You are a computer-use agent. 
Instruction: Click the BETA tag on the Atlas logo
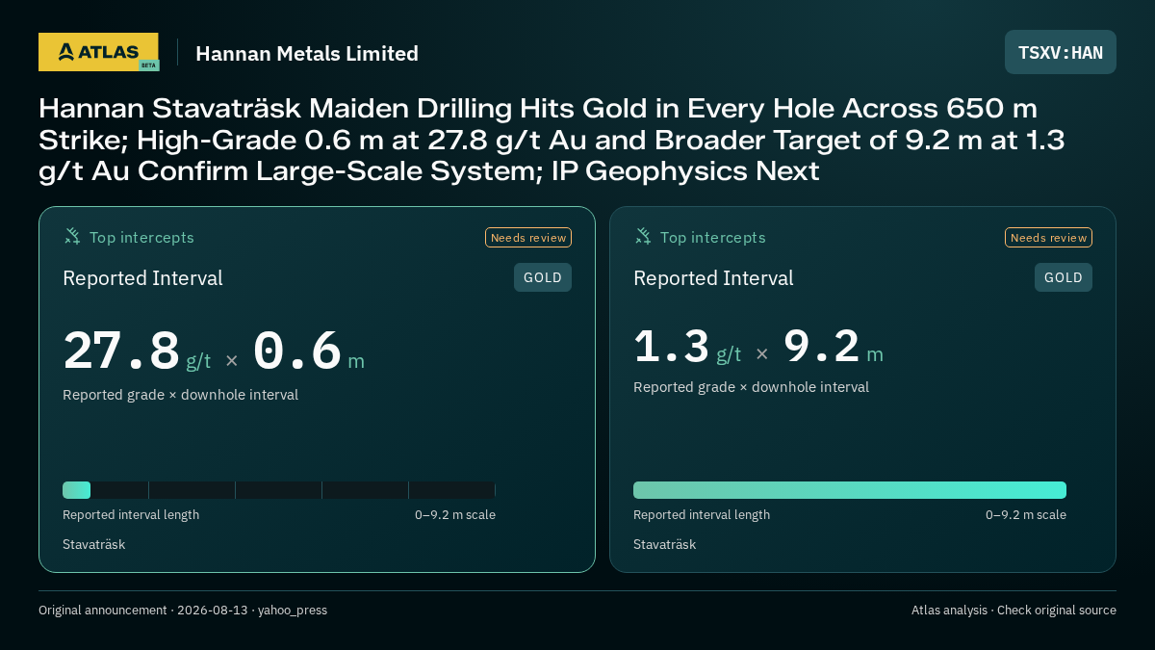(x=148, y=65)
